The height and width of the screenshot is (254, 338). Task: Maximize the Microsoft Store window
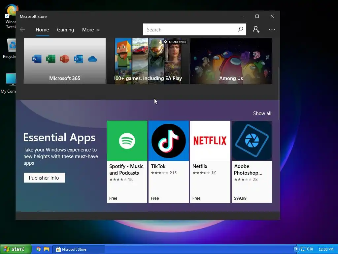click(x=257, y=16)
